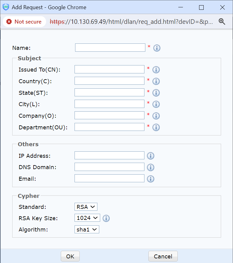Click the Not secure site warning badge
The image size is (233, 263).
[24, 22]
